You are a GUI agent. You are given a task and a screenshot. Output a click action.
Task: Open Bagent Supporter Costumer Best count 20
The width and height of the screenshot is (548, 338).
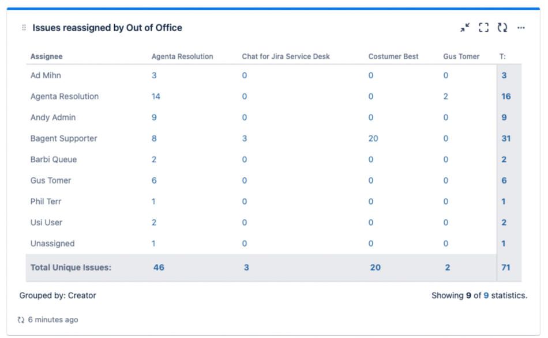click(373, 138)
